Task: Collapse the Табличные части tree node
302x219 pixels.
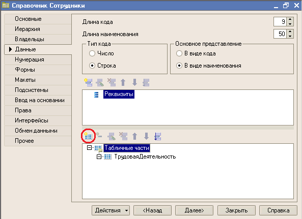Action: click(x=89, y=148)
